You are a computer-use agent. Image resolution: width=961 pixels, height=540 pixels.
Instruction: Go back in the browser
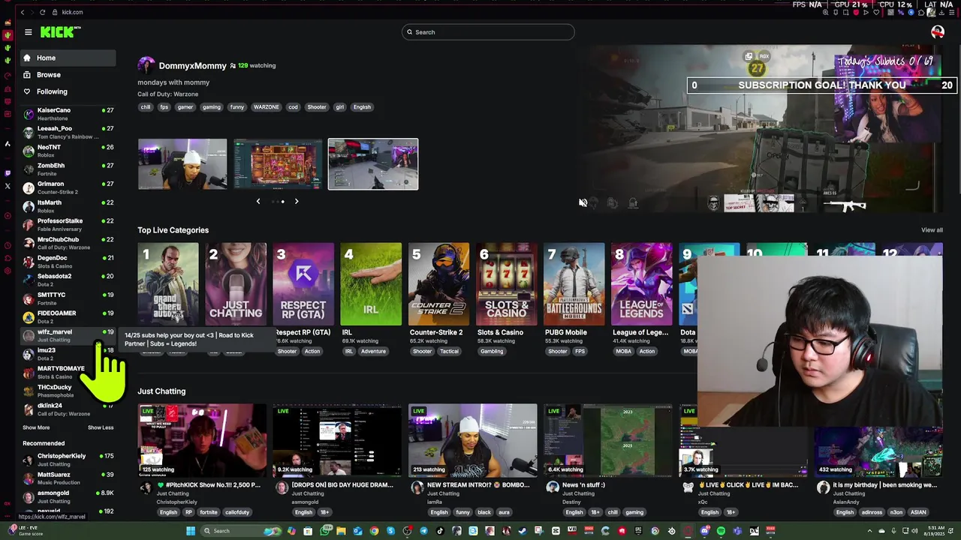click(23, 12)
